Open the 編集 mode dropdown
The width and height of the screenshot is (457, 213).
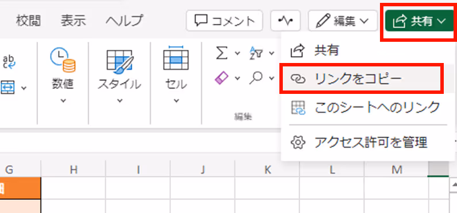pyautogui.click(x=343, y=21)
